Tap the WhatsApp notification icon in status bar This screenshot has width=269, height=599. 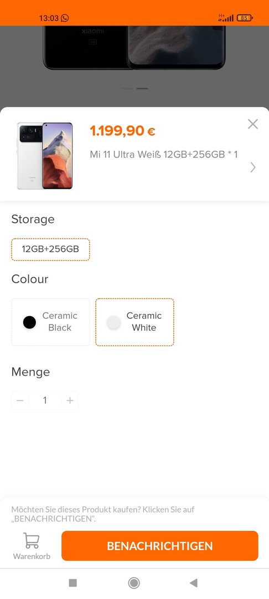[65, 18]
